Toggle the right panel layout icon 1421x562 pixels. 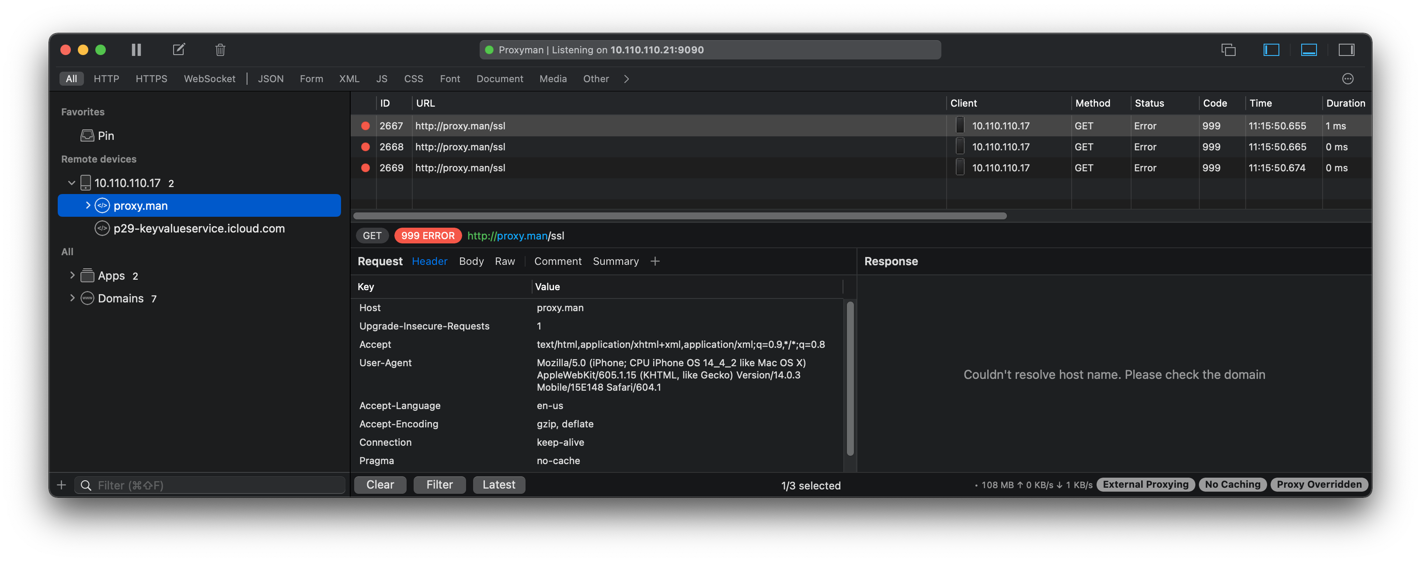1346,50
